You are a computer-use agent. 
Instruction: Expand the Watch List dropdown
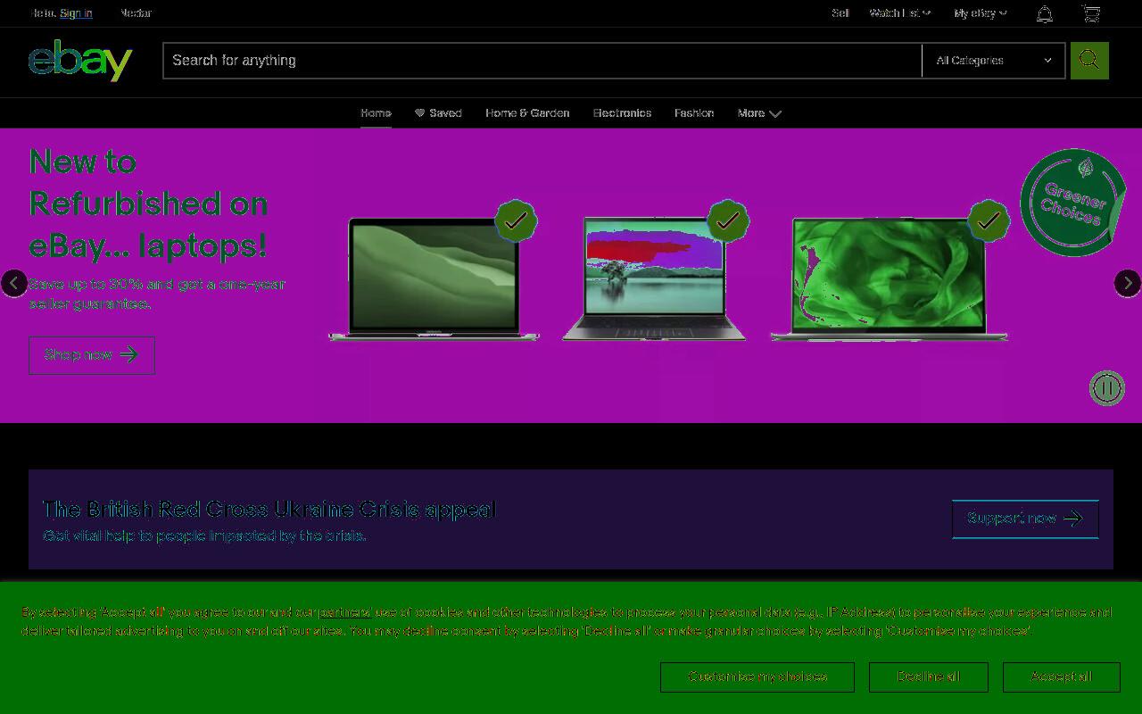899,13
